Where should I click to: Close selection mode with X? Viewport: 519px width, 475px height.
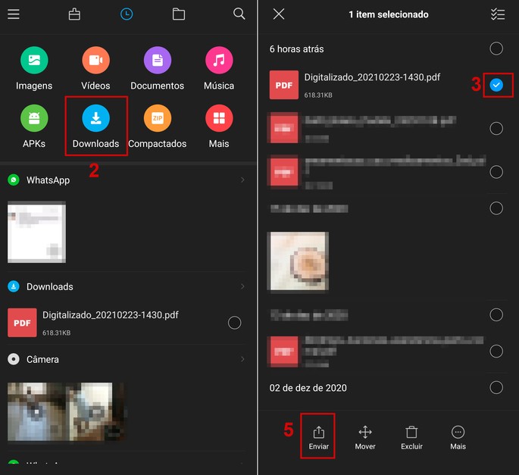click(279, 14)
